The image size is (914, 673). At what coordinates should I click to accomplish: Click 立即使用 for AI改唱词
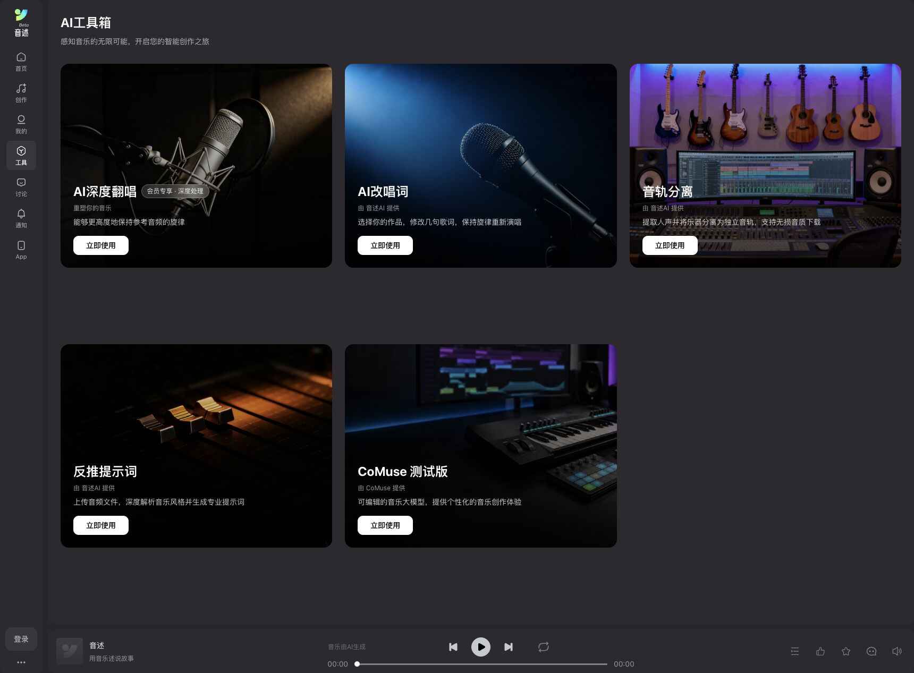pos(385,245)
